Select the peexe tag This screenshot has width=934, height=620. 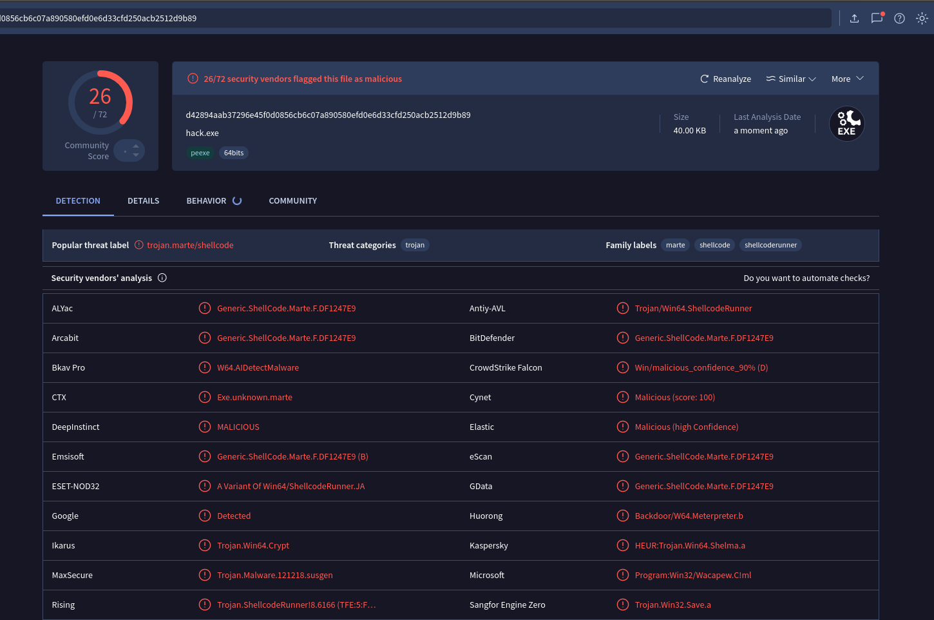(200, 153)
